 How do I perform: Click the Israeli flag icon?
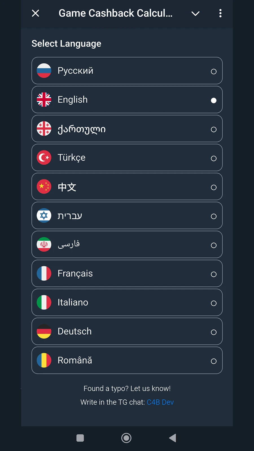pyautogui.click(x=44, y=216)
